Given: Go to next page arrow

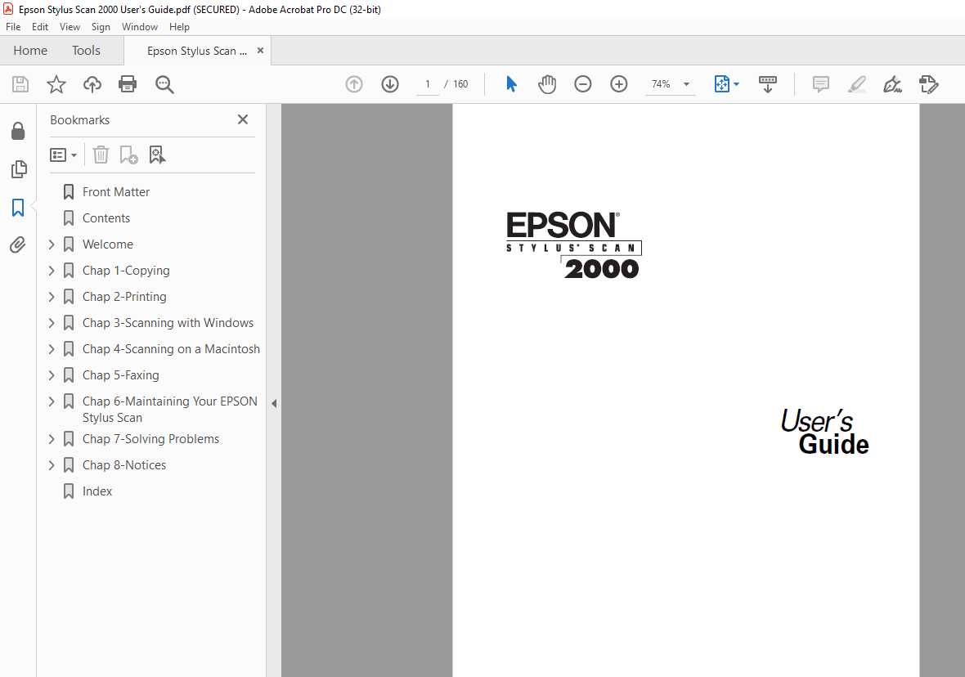Looking at the screenshot, I should (390, 84).
